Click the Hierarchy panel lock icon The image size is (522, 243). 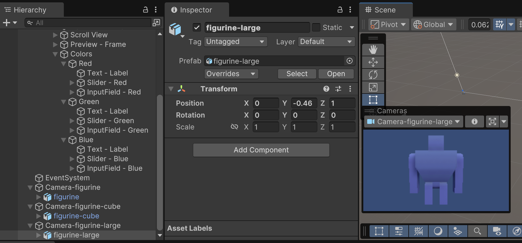(x=146, y=10)
